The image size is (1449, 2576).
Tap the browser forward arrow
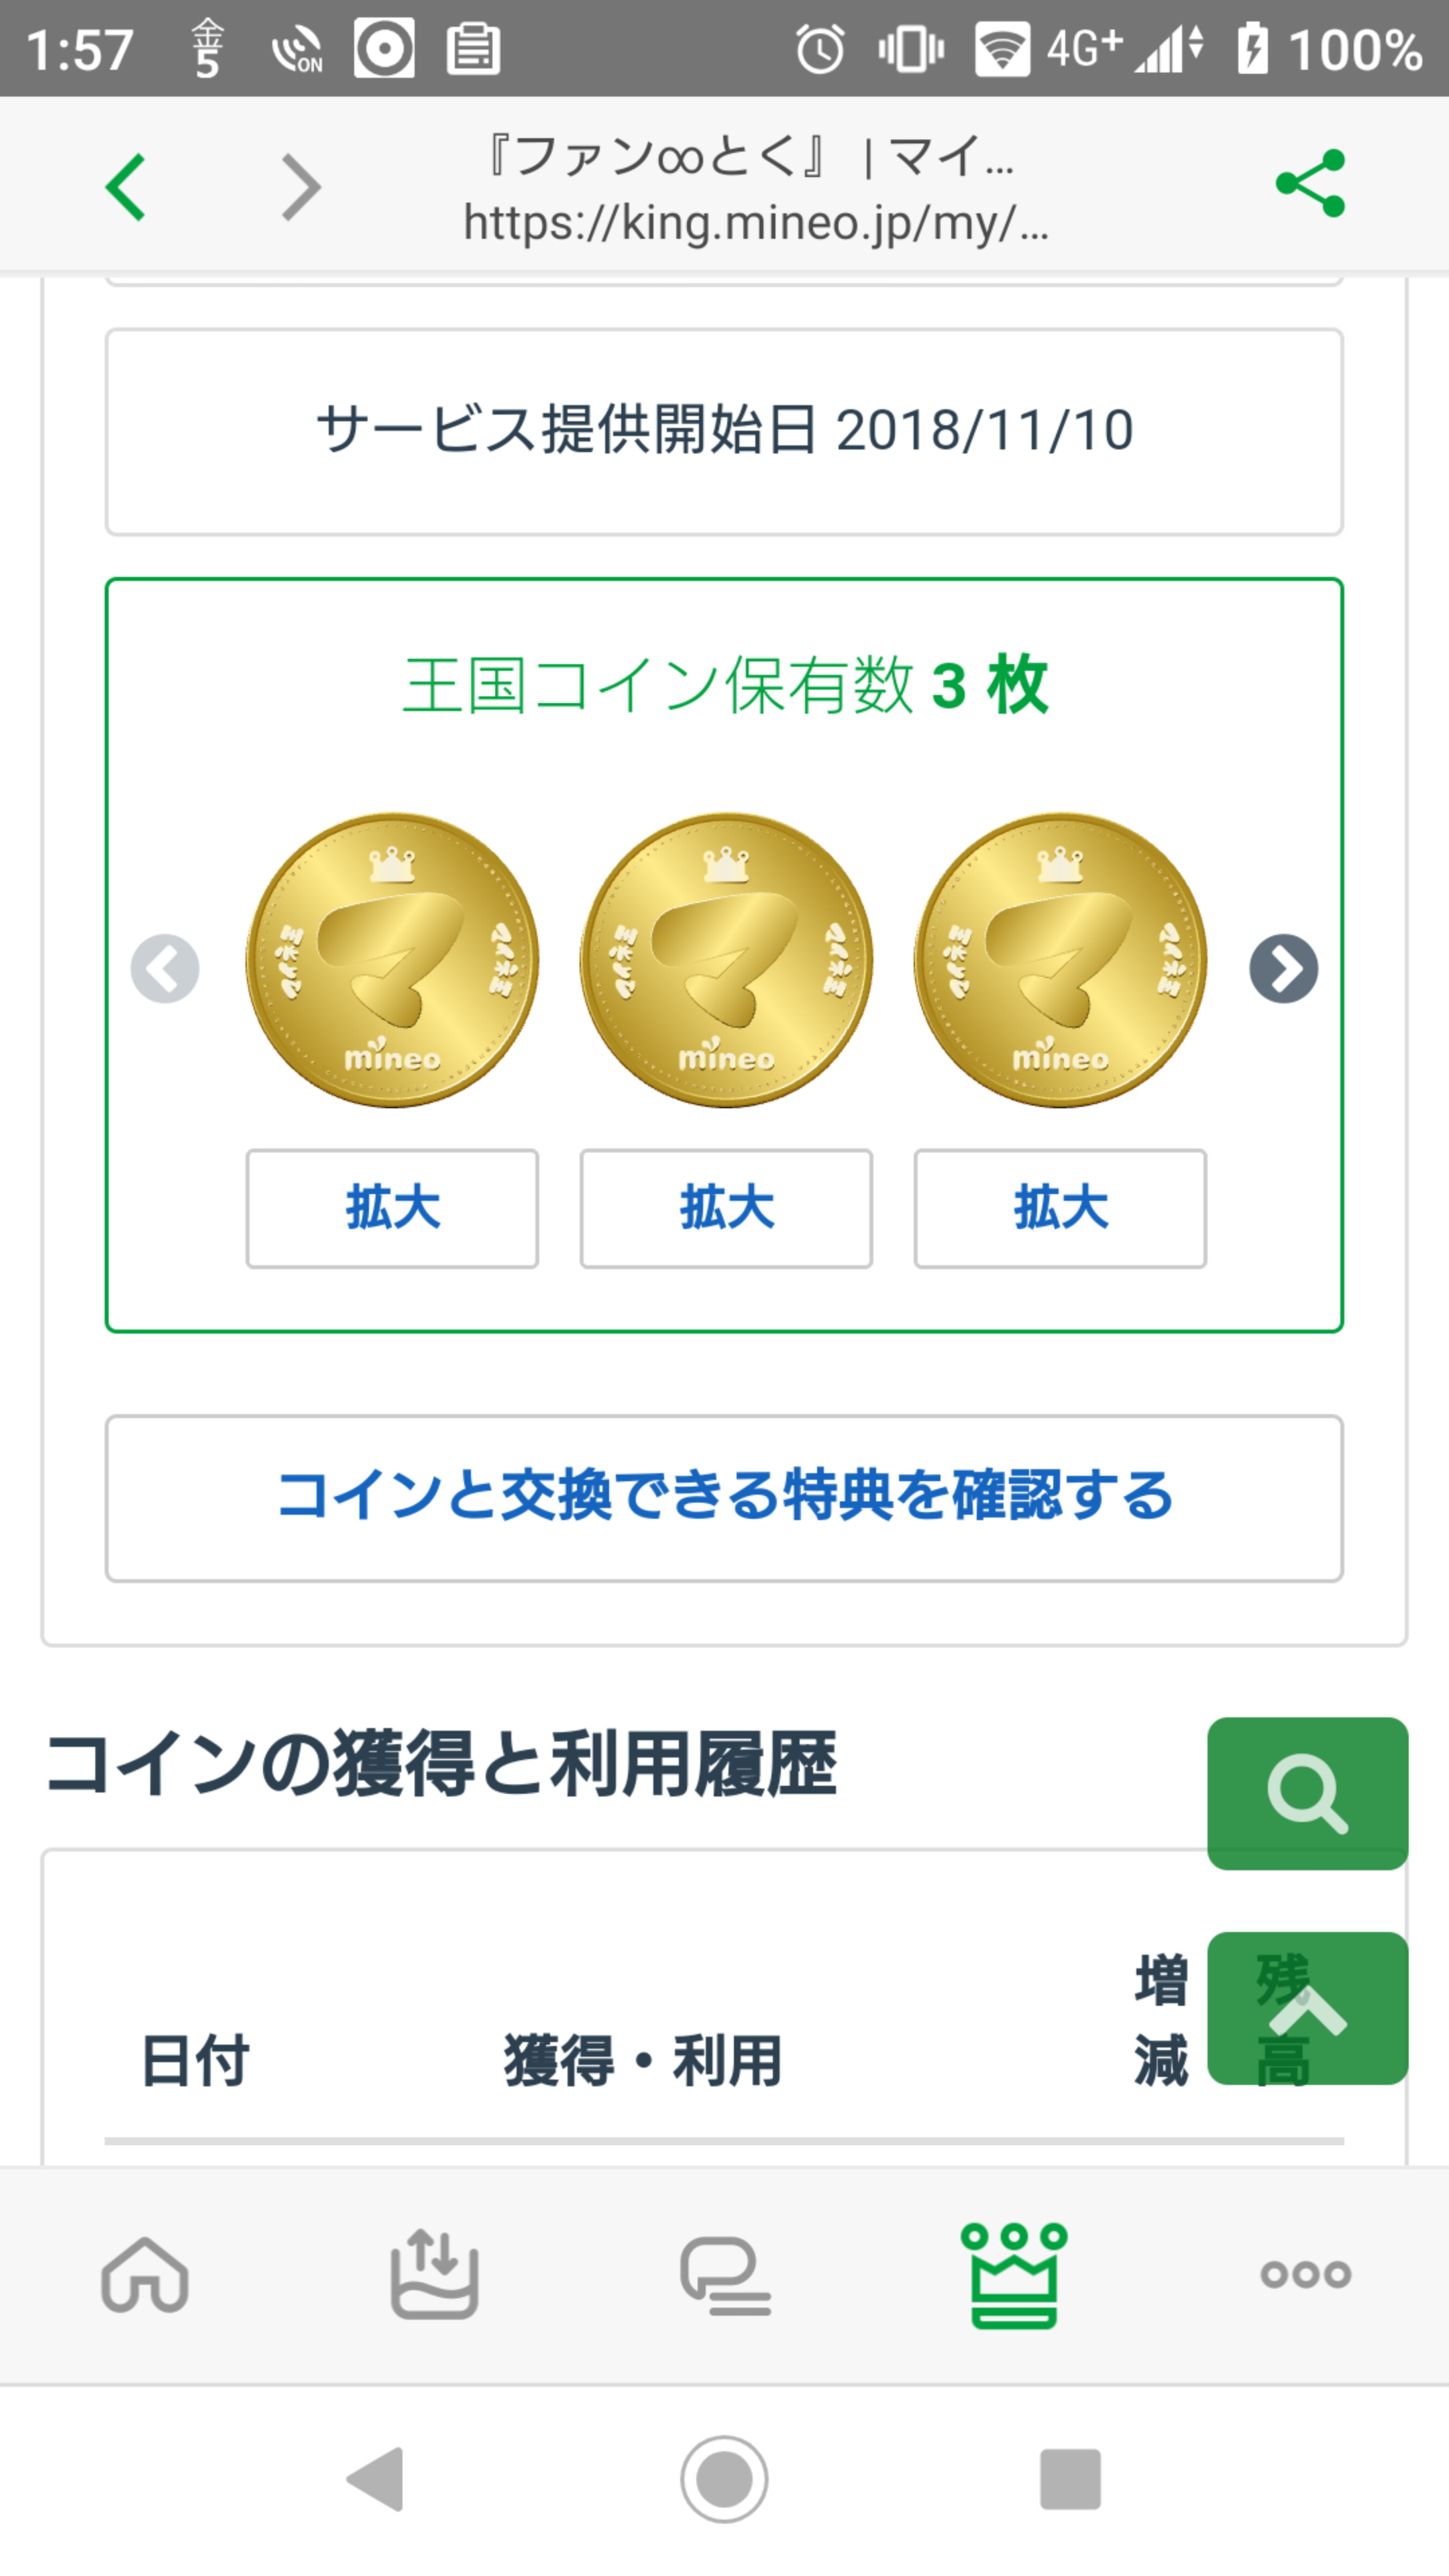pos(300,187)
